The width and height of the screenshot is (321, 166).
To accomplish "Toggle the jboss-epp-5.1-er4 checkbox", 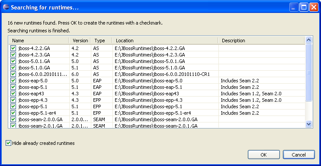I will pyautogui.click(x=13, y=113).
